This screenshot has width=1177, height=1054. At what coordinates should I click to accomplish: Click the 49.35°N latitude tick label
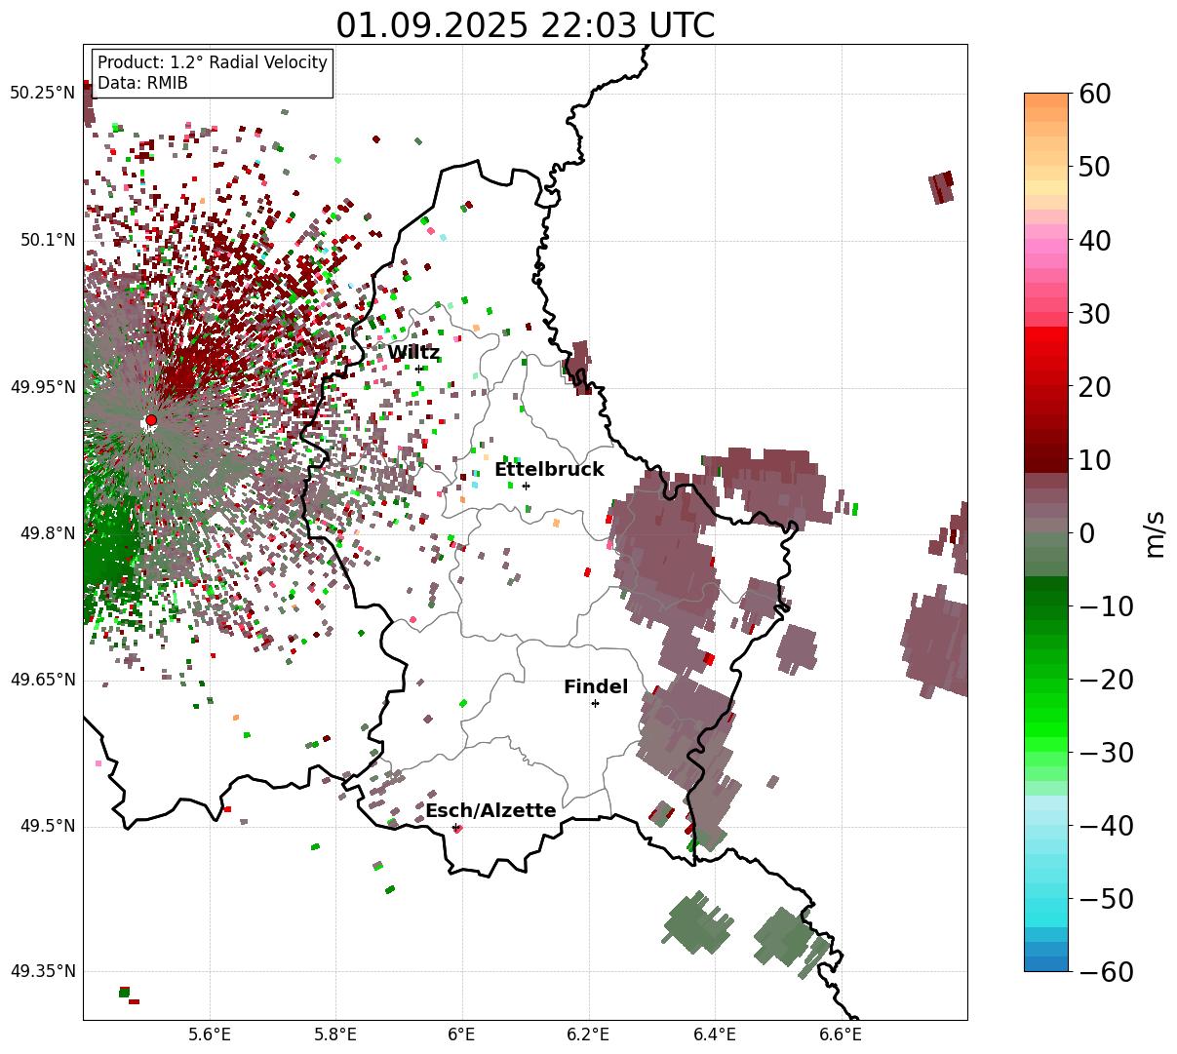tap(42, 971)
